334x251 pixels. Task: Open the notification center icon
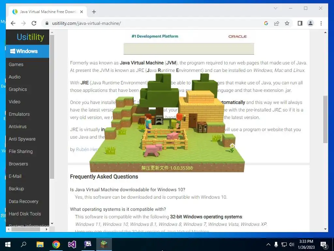pos(324,245)
